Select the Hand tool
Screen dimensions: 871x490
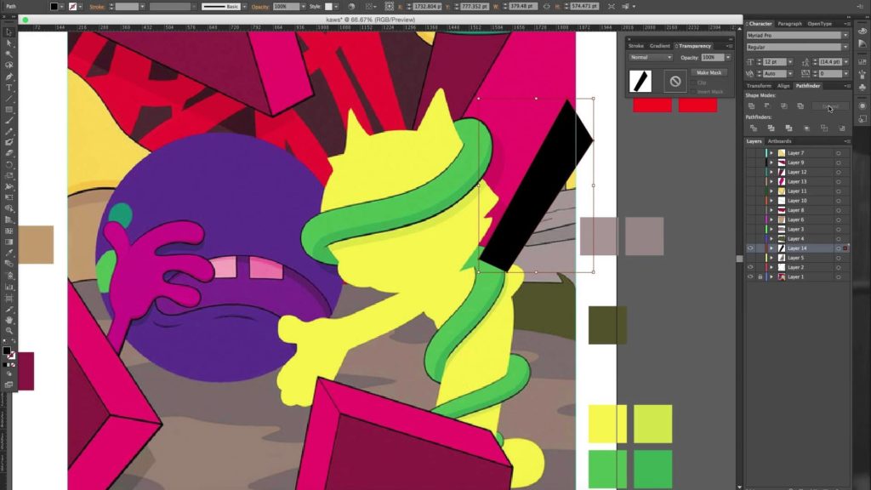click(9, 320)
